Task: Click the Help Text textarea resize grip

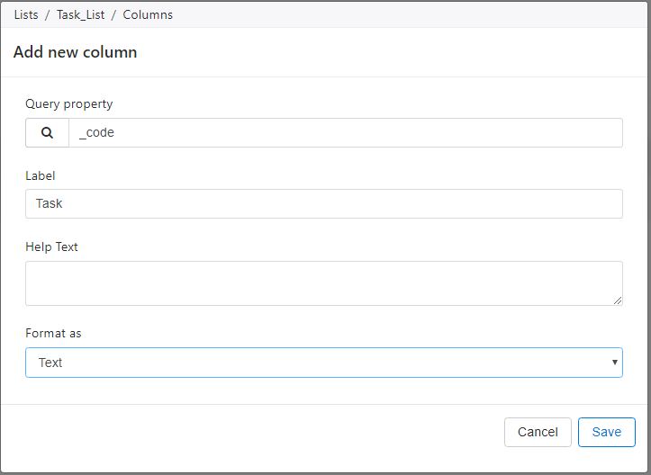Action: pyautogui.click(x=618, y=300)
